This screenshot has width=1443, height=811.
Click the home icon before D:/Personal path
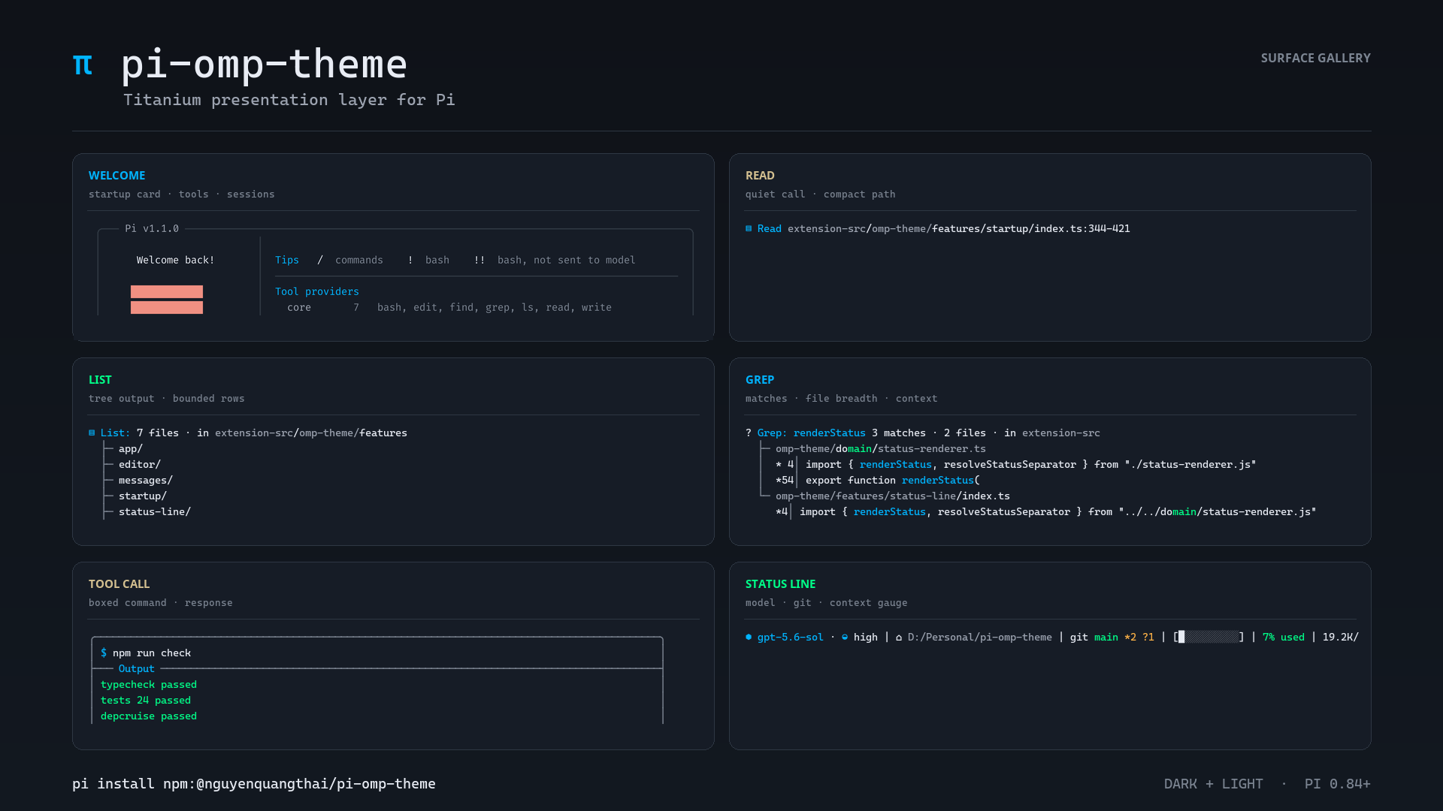tap(899, 637)
